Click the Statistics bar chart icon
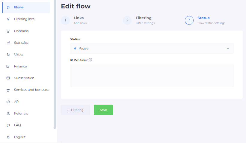The height and width of the screenshot is (143, 246). pyautogui.click(x=8, y=43)
